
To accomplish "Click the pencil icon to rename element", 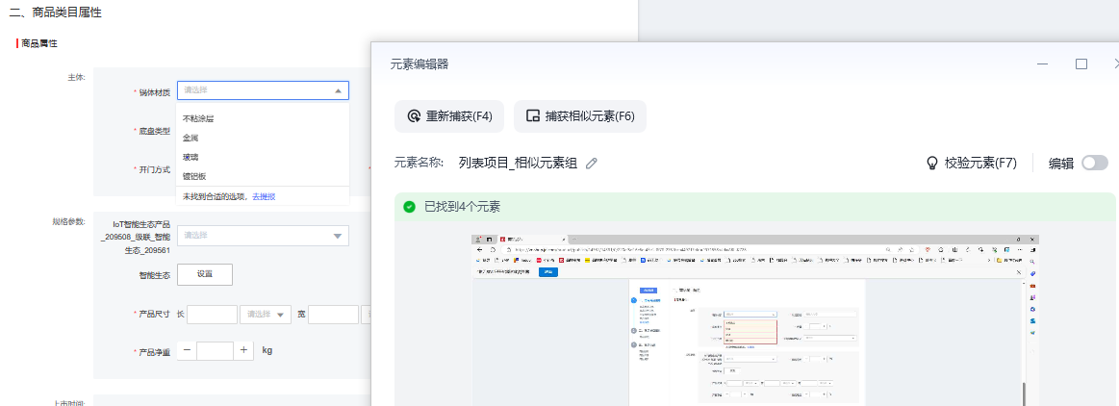I will coord(592,164).
